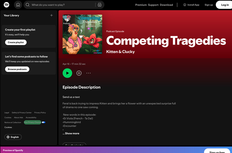Click the 'Encounter' line in description
232x153 pixels.
(x=70, y=126)
